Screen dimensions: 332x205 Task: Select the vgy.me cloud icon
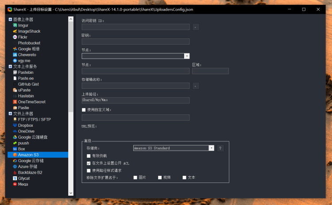(15, 61)
